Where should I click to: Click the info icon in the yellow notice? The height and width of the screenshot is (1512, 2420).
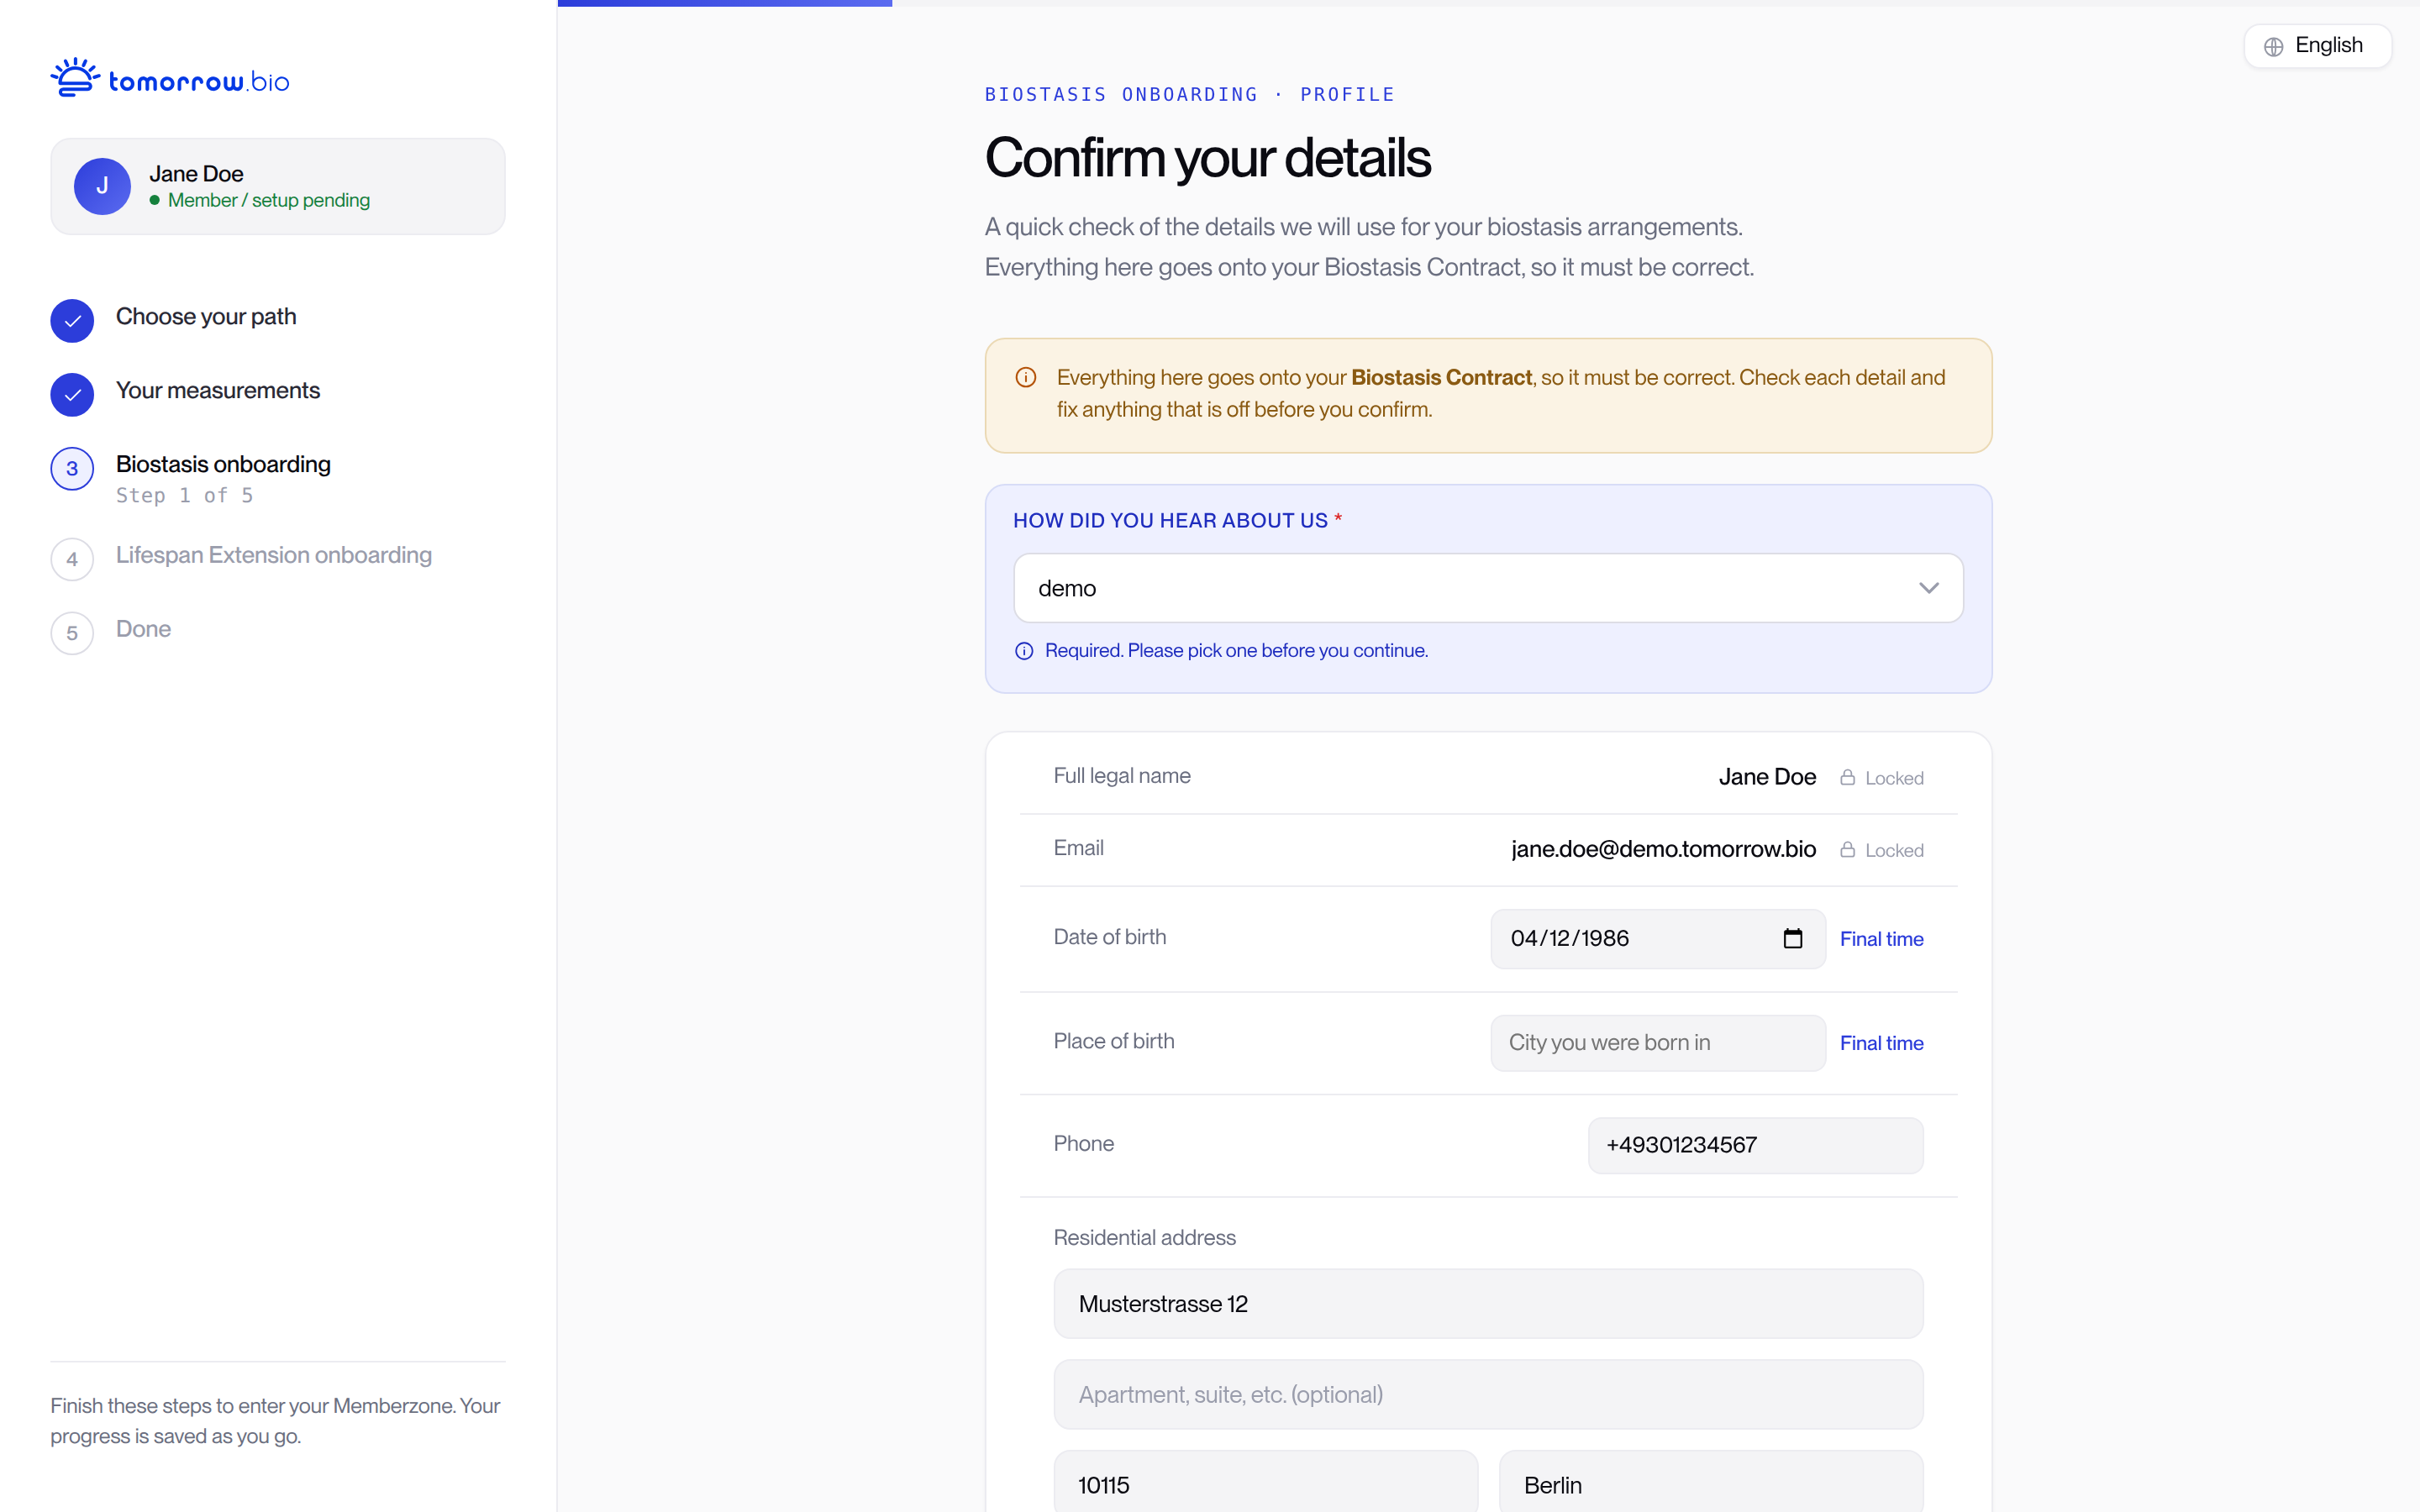1026,377
